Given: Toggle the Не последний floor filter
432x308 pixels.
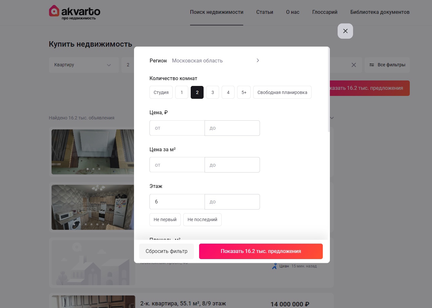Looking at the screenshot, I should click(202, 219).
